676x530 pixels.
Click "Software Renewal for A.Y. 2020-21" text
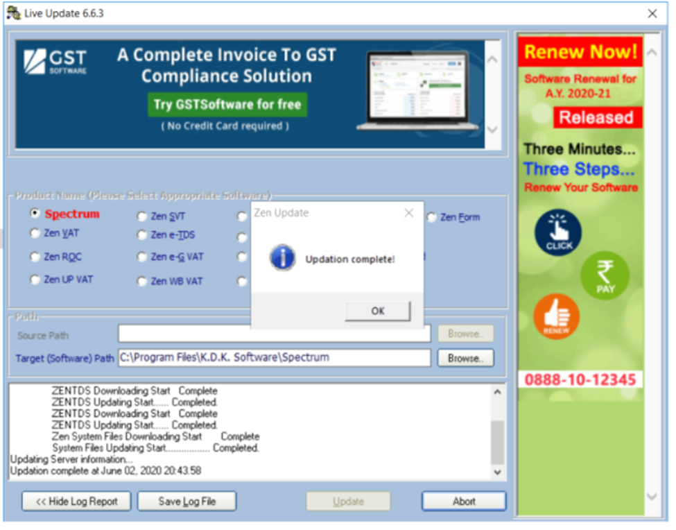coord(580,86)
